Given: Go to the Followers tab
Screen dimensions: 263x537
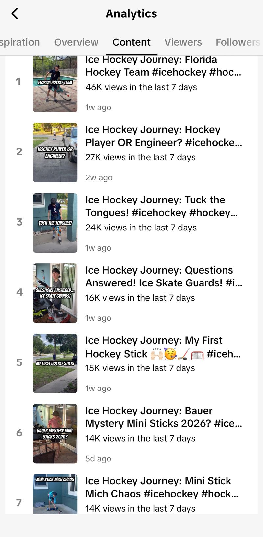Looking at the screenshot, I should coord(238,42).
